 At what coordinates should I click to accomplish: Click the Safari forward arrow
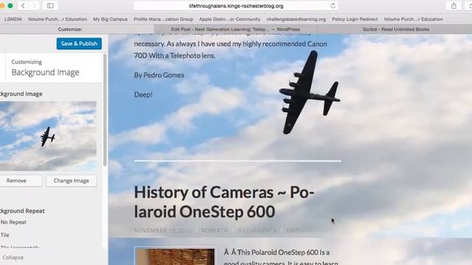coord(34,5)
